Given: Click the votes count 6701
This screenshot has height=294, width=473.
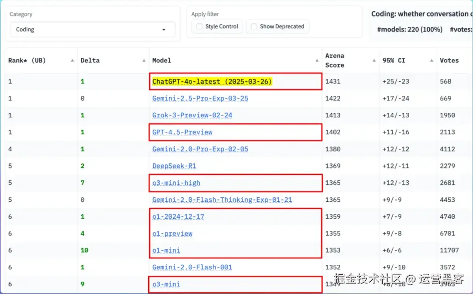Looking at the screenshot, I should pyautogui.click(x=447, y=234).
